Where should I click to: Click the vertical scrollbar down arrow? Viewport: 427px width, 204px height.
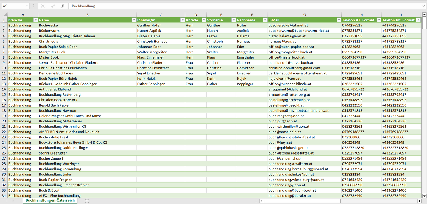tap(424, 195)
